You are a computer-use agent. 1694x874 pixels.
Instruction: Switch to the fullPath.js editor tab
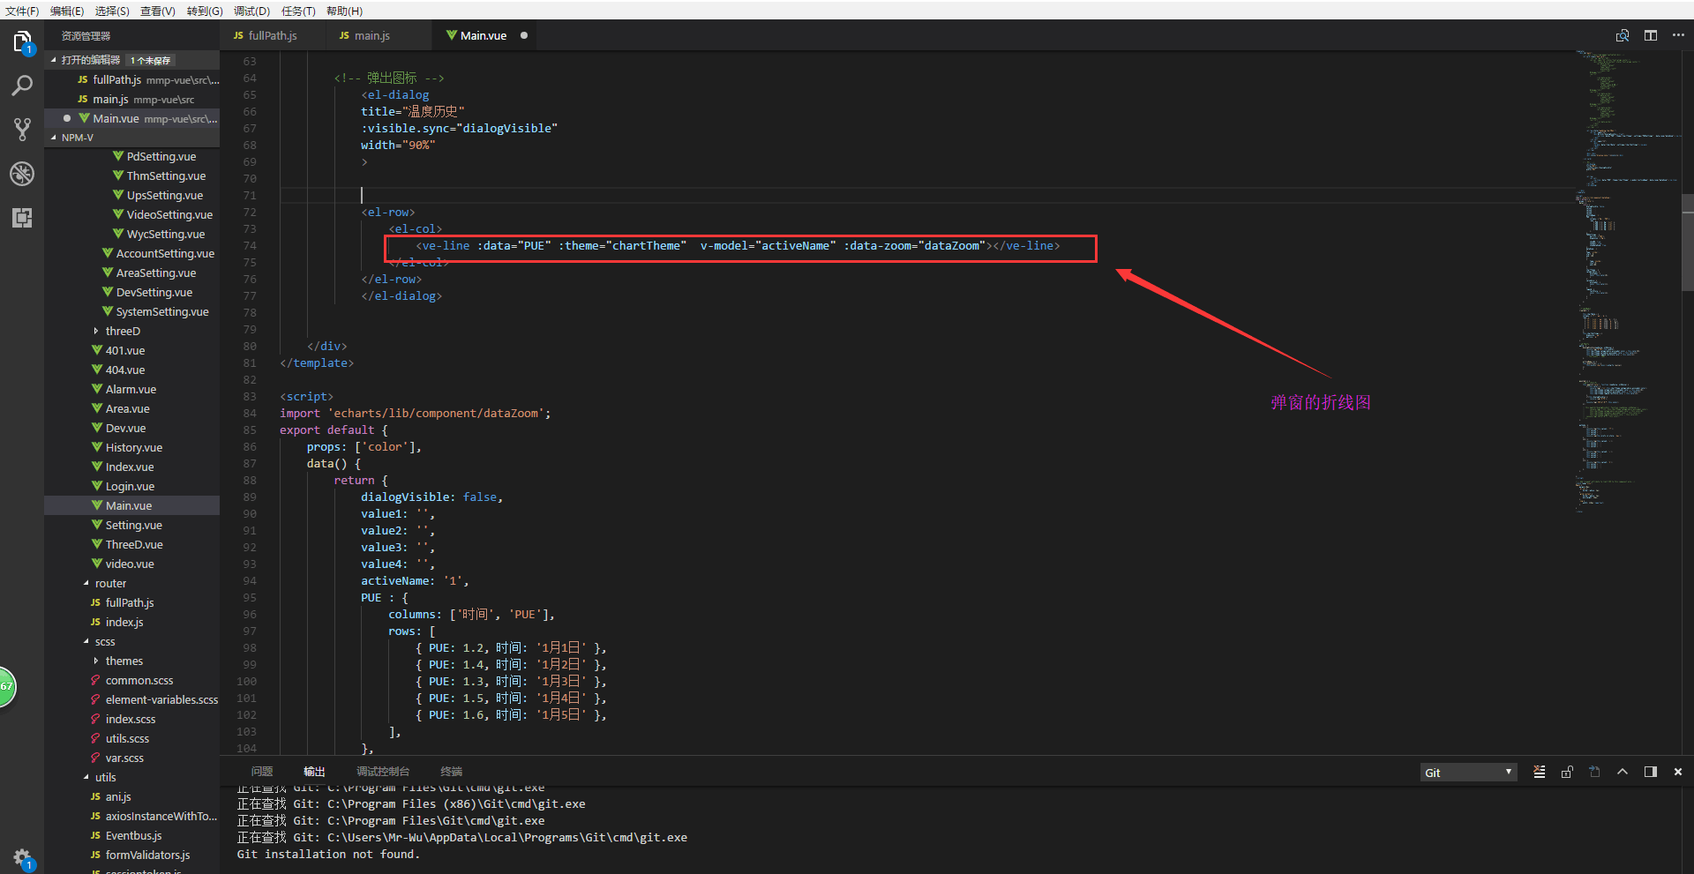272,35
